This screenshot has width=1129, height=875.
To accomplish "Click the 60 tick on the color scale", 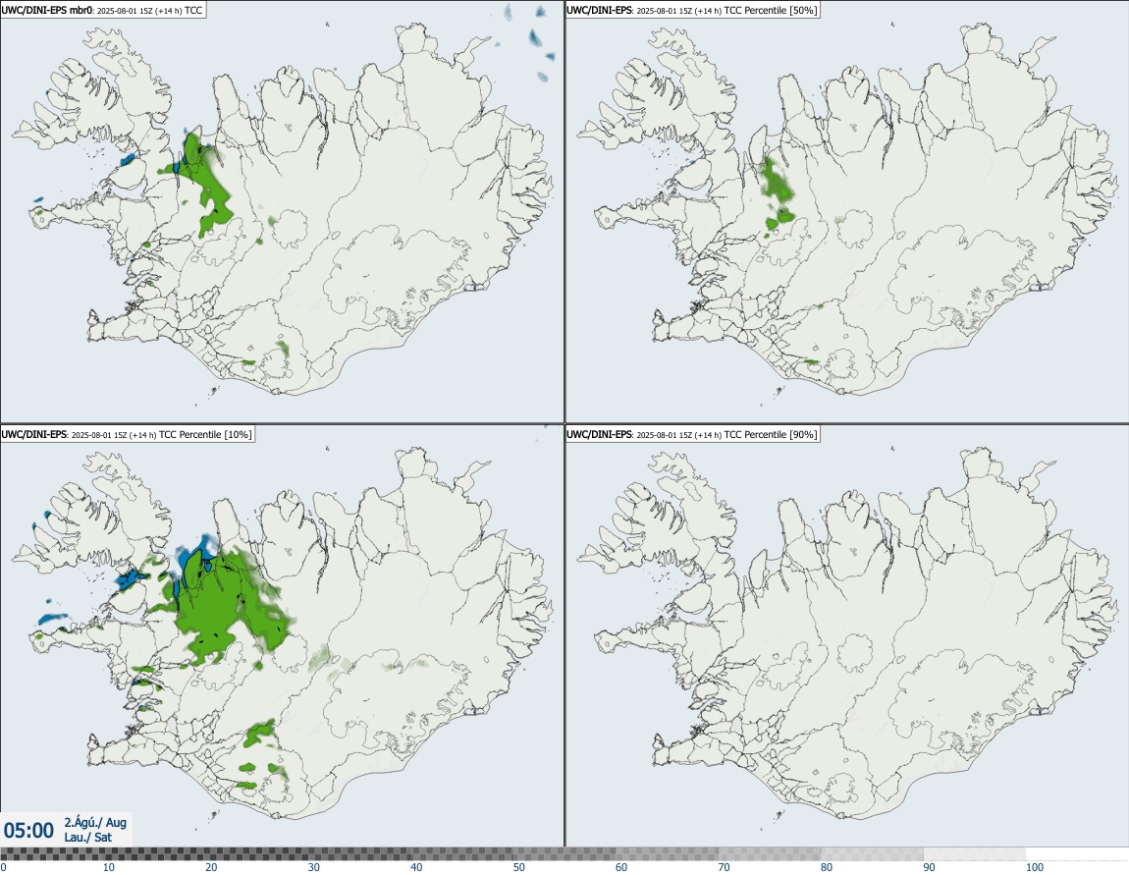I will (x=621, y=867).
